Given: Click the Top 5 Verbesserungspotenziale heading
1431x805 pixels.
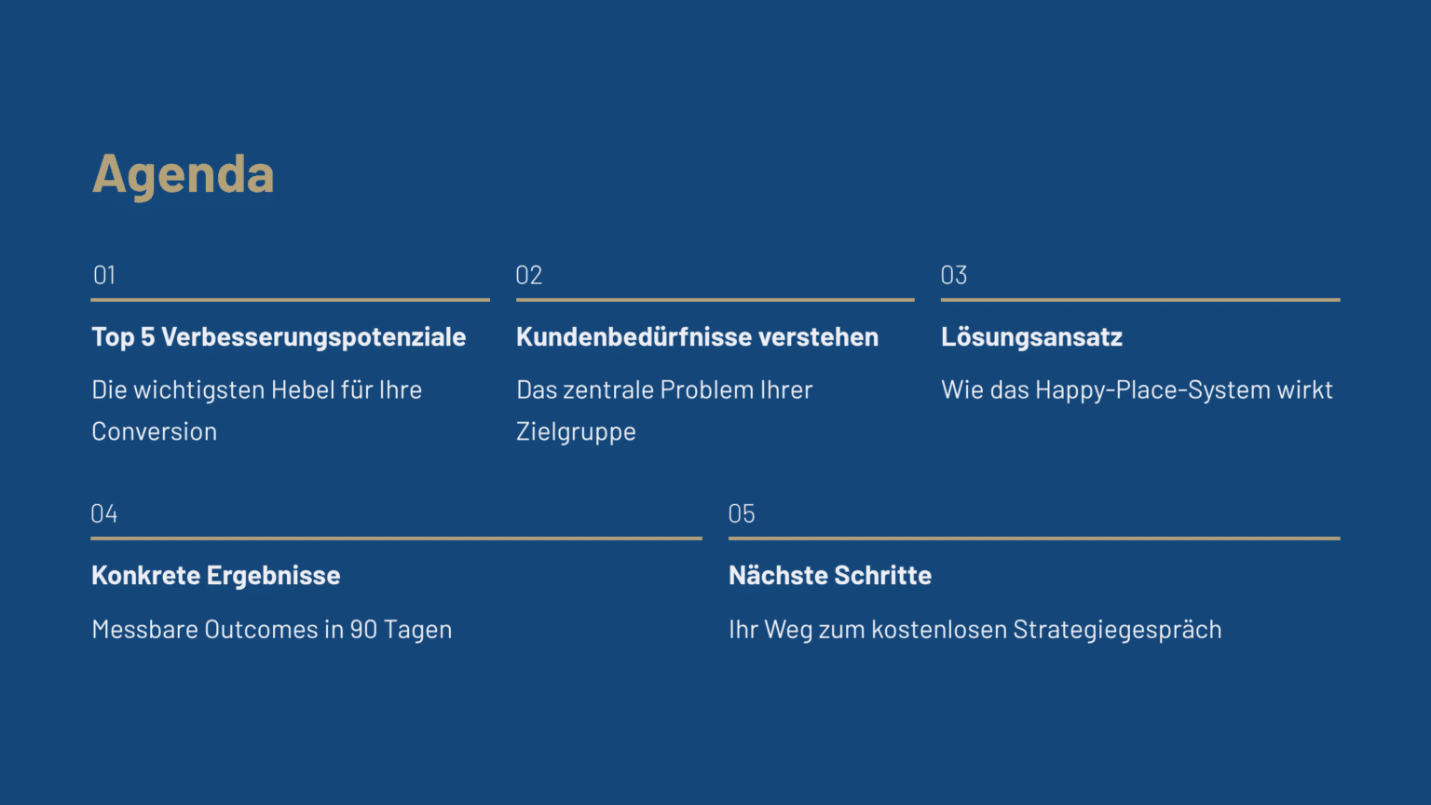Looking at the screenshot, I should (279, 337).
